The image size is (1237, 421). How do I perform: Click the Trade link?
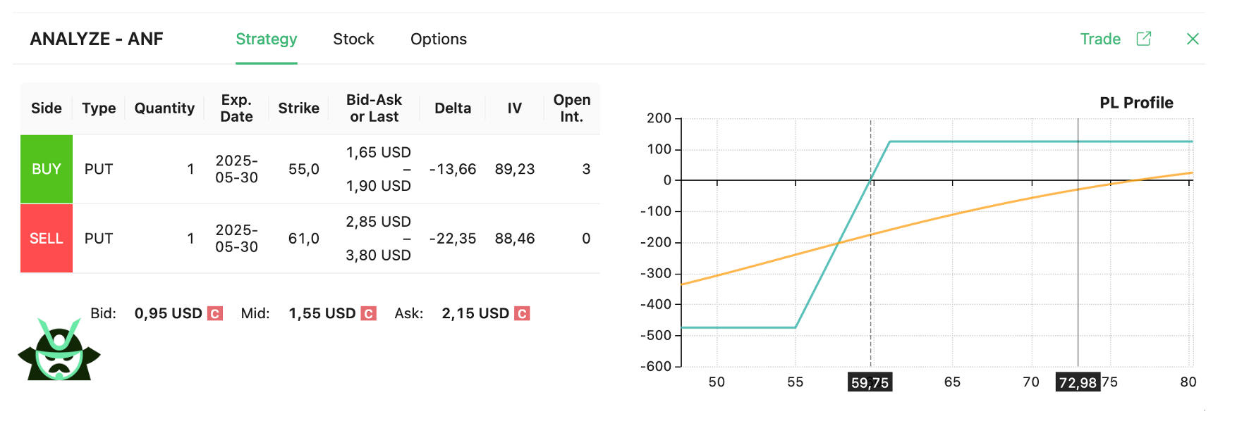pyautogui.click(x=1100, y=39)
